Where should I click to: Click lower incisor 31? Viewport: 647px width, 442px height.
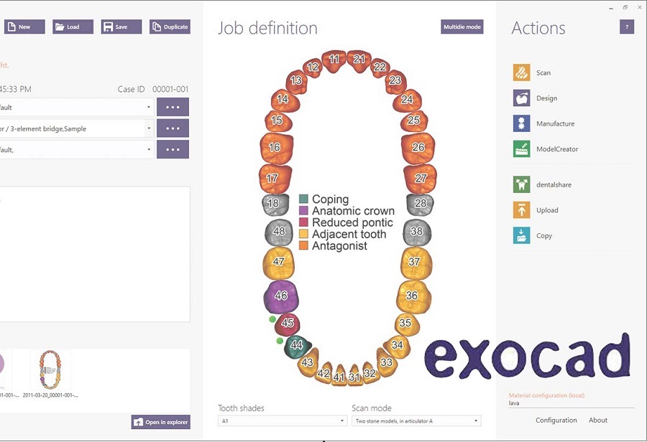pyautogui.click(x=355, y=376)
